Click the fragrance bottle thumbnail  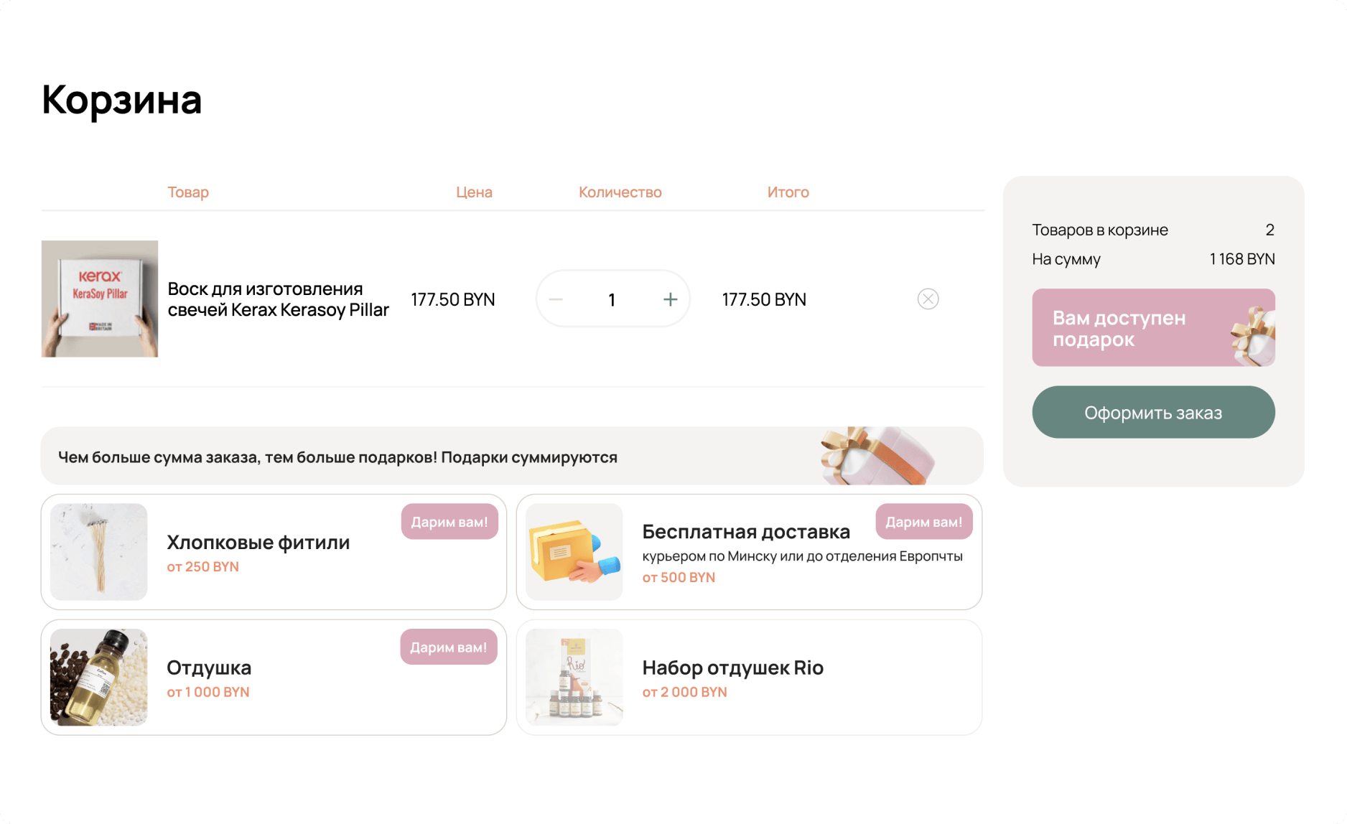coord(99,678)
